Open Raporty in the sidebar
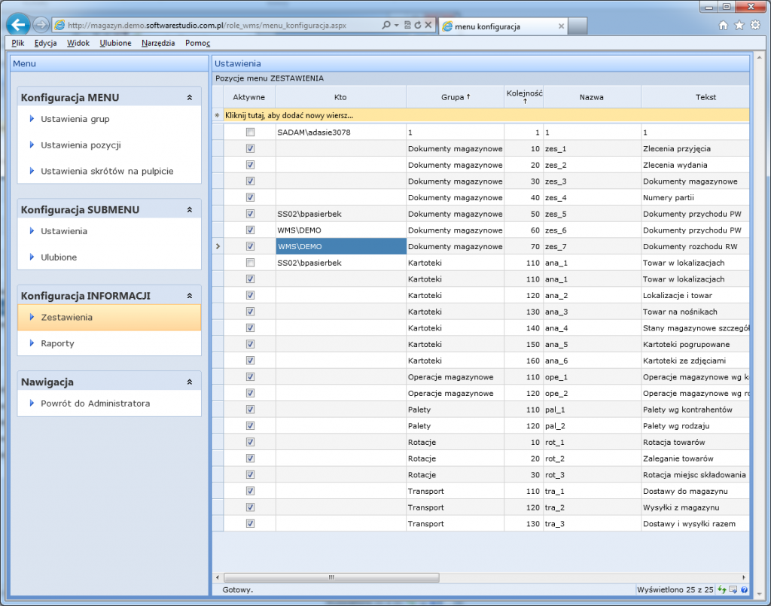 tap(57, 343)
